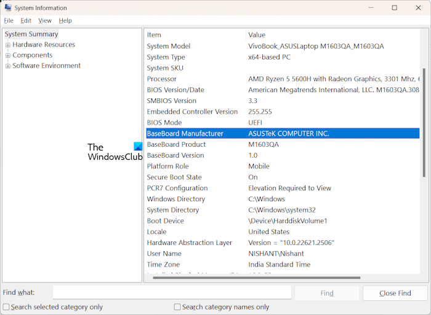
Task: Select the SMBIOS Version row
Action: tap(283, 101)
